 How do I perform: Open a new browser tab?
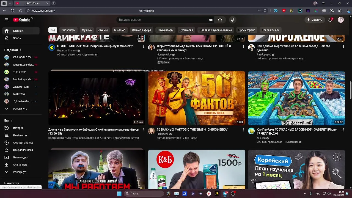54,3
